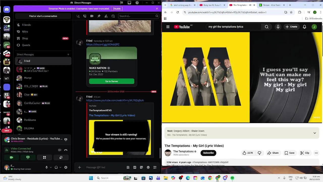Open the GIF picker in Discord
This screenshot has width=323, height=182.
[x=135, y=167]
